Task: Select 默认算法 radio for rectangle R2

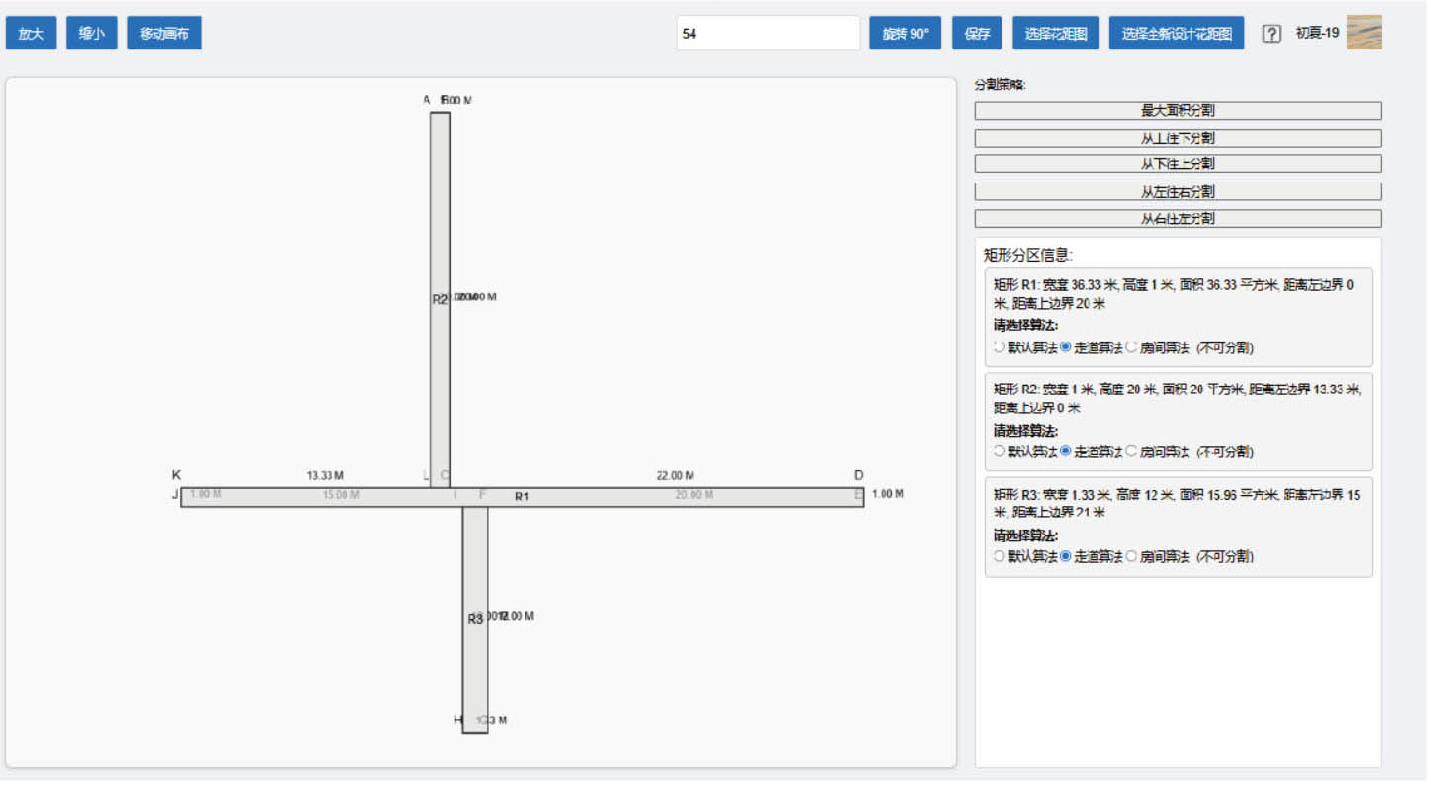Action: click(1000, 451)
